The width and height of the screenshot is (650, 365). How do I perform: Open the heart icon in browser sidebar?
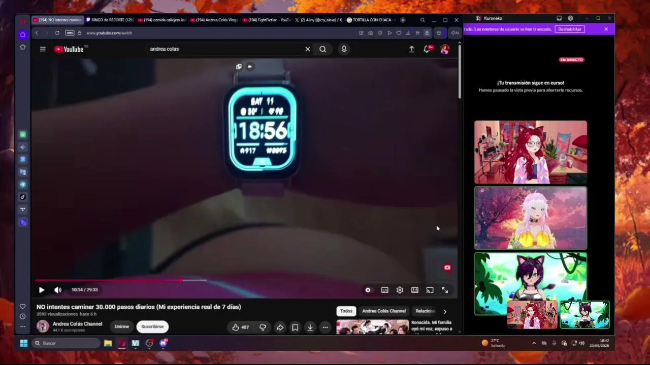(x=22, y=307)
